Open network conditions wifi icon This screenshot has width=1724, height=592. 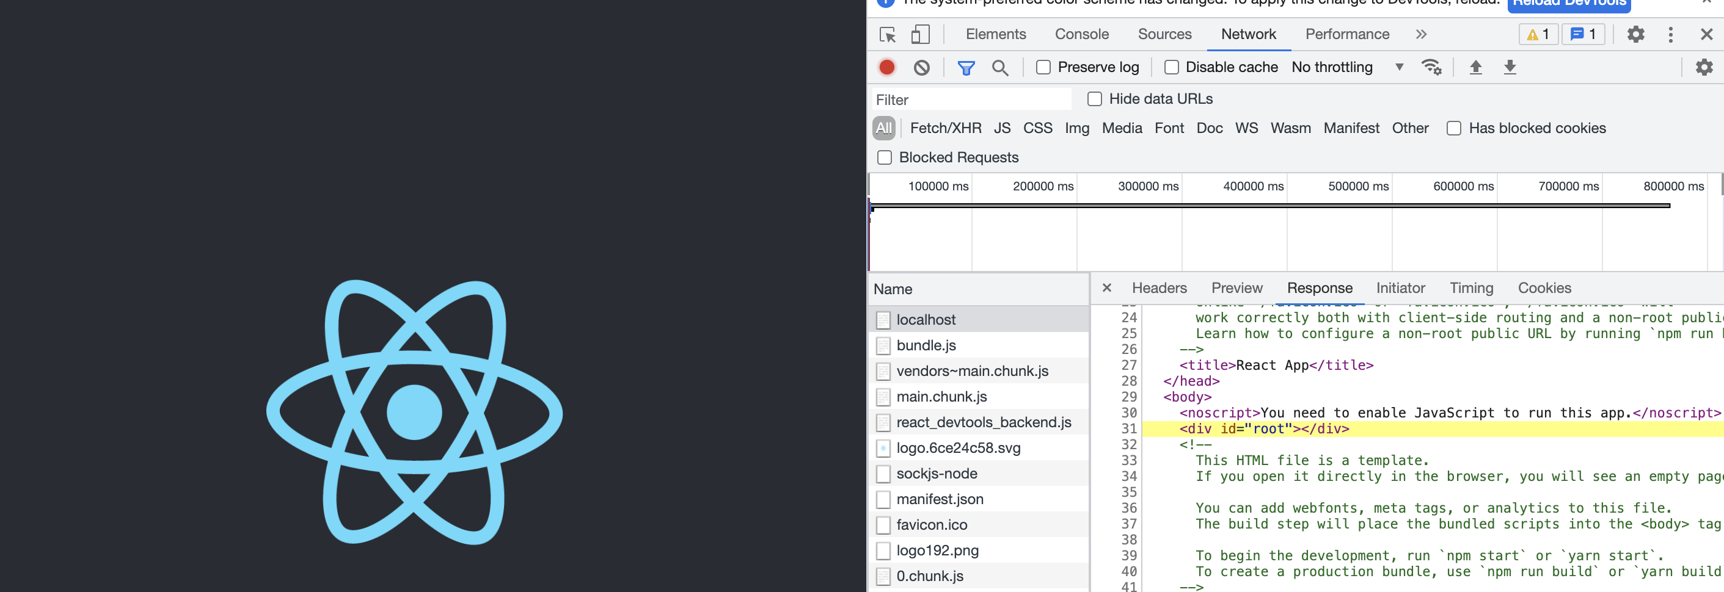[x=1431, y=68]
